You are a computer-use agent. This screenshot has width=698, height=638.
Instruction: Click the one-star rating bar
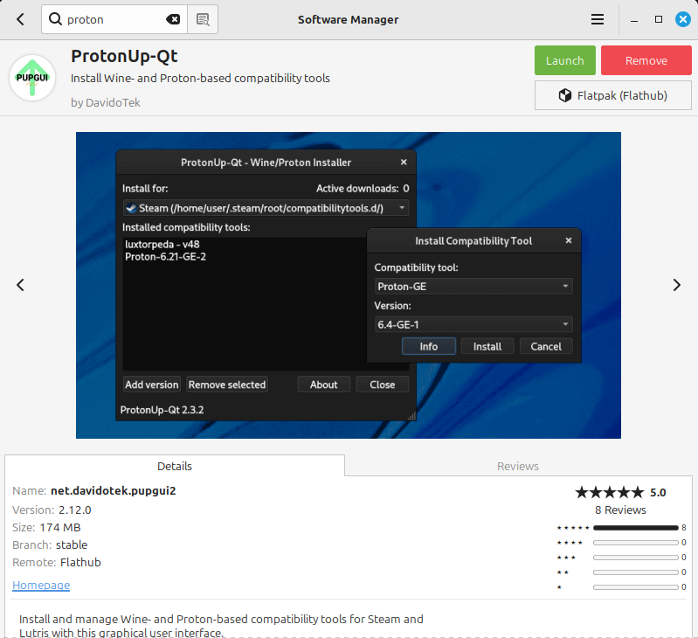[636, 587]
